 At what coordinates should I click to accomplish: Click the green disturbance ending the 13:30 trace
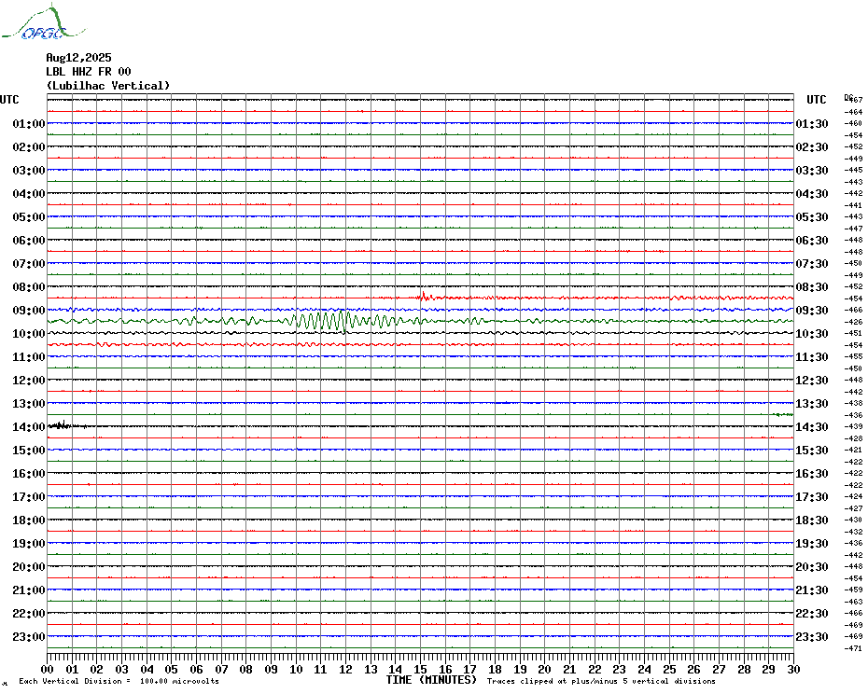pyautogui.click(x=783, y=414)
